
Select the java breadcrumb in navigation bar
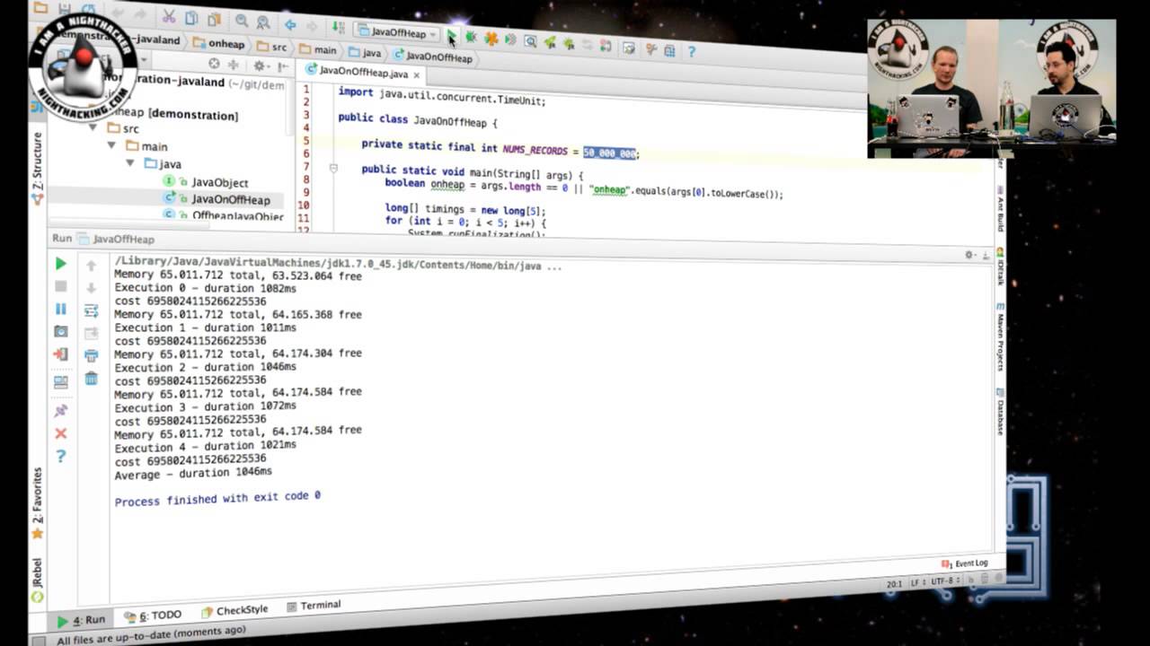pyautogui.click(x=366, y=53)
